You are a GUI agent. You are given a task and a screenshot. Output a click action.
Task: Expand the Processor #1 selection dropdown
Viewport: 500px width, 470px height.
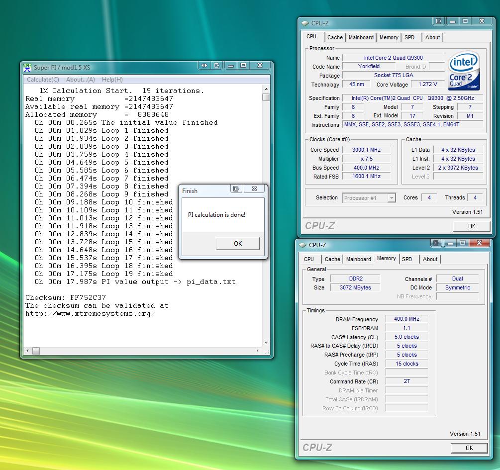pos(391,198)
